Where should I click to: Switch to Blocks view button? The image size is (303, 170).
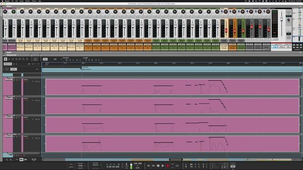(7, 69)
